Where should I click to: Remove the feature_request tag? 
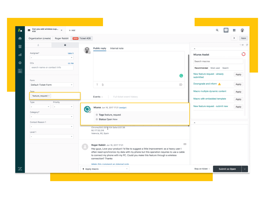pyautogui.click(x=49, y=96)
